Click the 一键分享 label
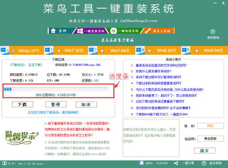 point(188,163)
